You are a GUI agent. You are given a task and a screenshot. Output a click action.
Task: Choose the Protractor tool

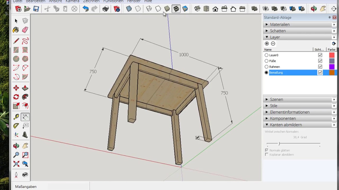tap(16, 126)
